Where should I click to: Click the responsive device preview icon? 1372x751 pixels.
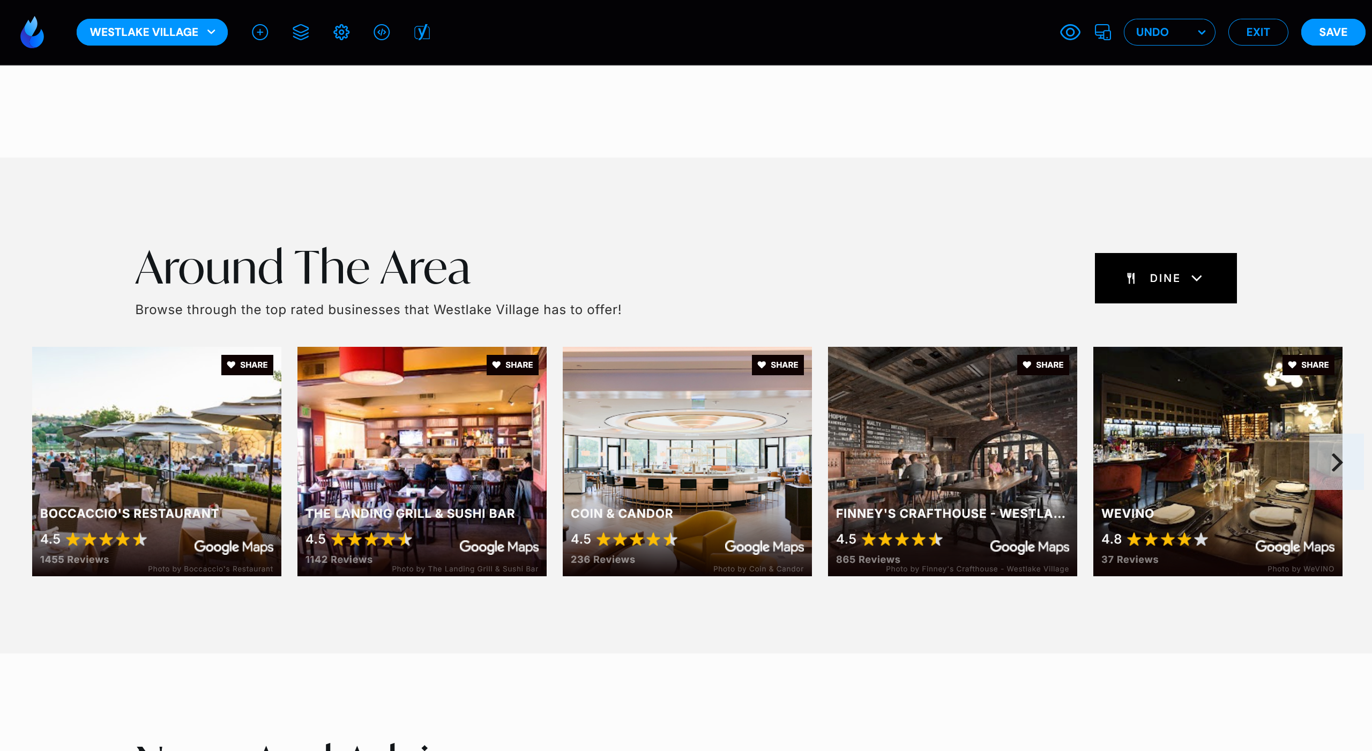coord(1102,32)
